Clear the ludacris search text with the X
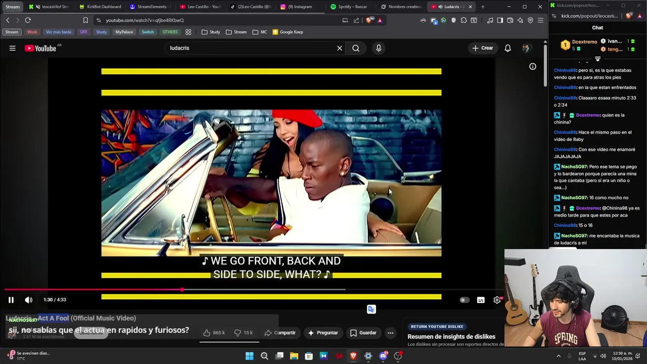The image size is (647, 364). coord(340,48)
